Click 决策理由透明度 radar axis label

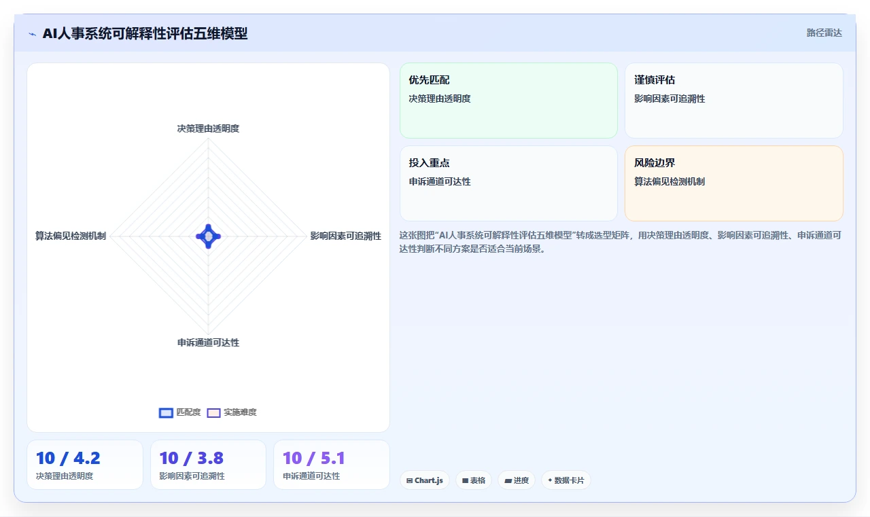point(208,128)
